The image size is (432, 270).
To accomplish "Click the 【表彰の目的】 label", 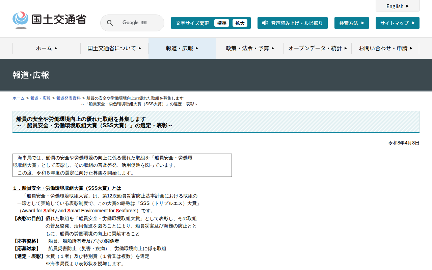I will [x=28, y=218].
